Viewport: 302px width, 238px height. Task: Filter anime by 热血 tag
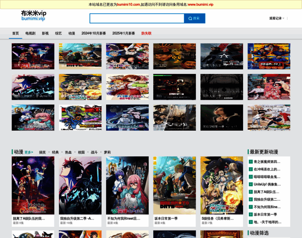[x=68, y=152]
